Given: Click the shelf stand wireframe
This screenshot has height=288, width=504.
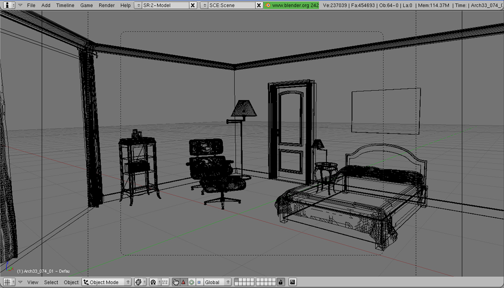Looking at the screenshot, I should (x=139, y=168).
